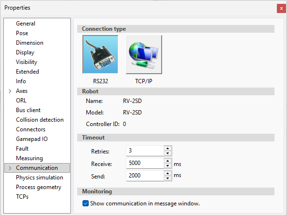The width and height of the screenshot is (287, 216).
Task: Decrease Receive timeout using down arrow
Action: pos(167,166)
